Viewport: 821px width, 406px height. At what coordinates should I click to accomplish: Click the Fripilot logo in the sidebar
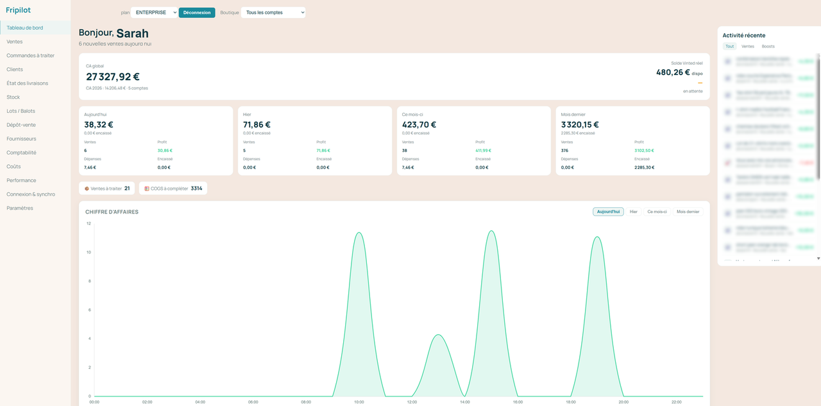point(18,10)
